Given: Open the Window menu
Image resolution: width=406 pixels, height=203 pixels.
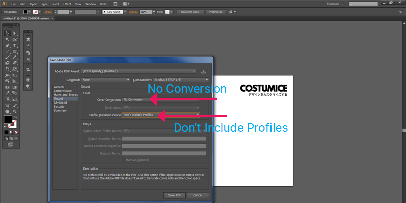Looking at the screenshot, I should click(90, 4).
